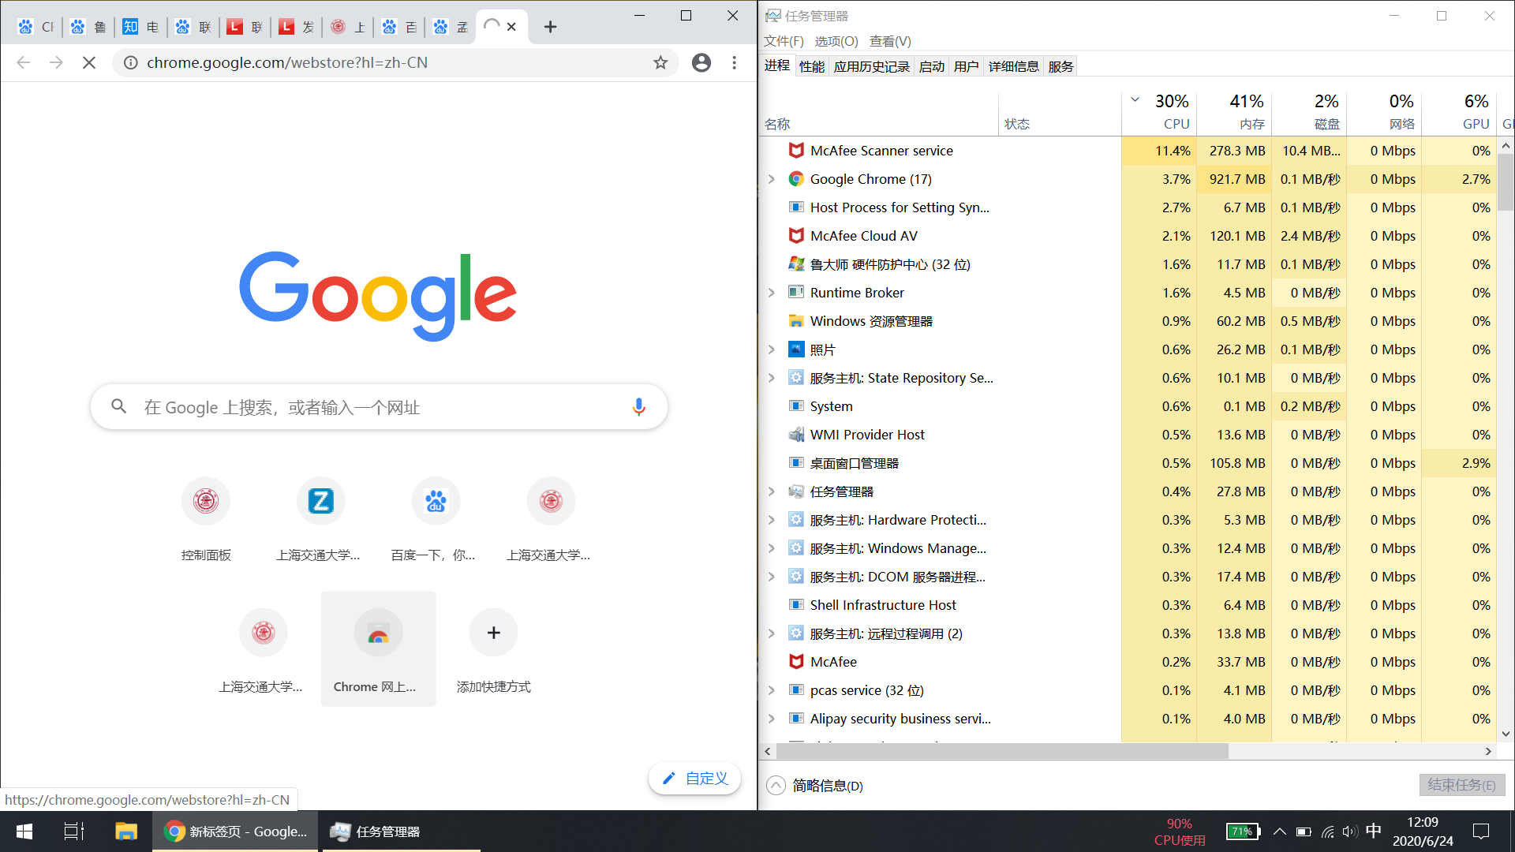Open the Z icon 上海交通大学 shortcut
The height and width of the screenshot is (852, 1515).
point(320,521)
